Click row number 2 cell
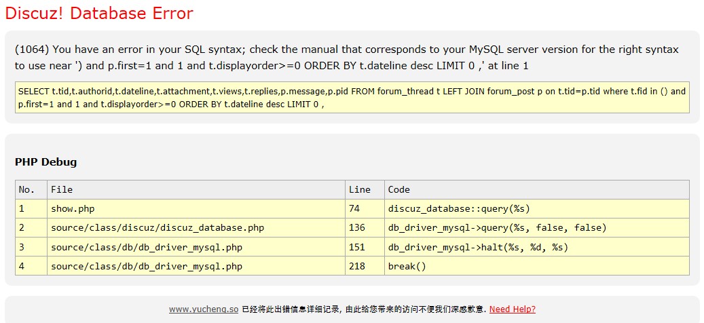Viewport: 704px width, 323px height. [31, 228]
